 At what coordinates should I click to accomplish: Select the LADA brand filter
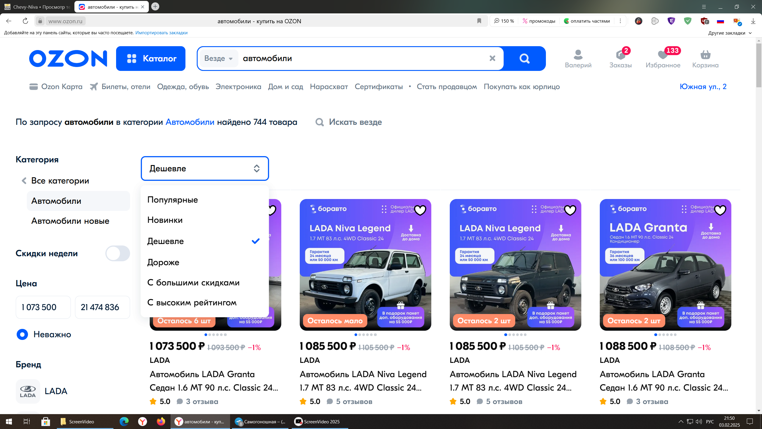pyautogui.click(x=42, y=391)
